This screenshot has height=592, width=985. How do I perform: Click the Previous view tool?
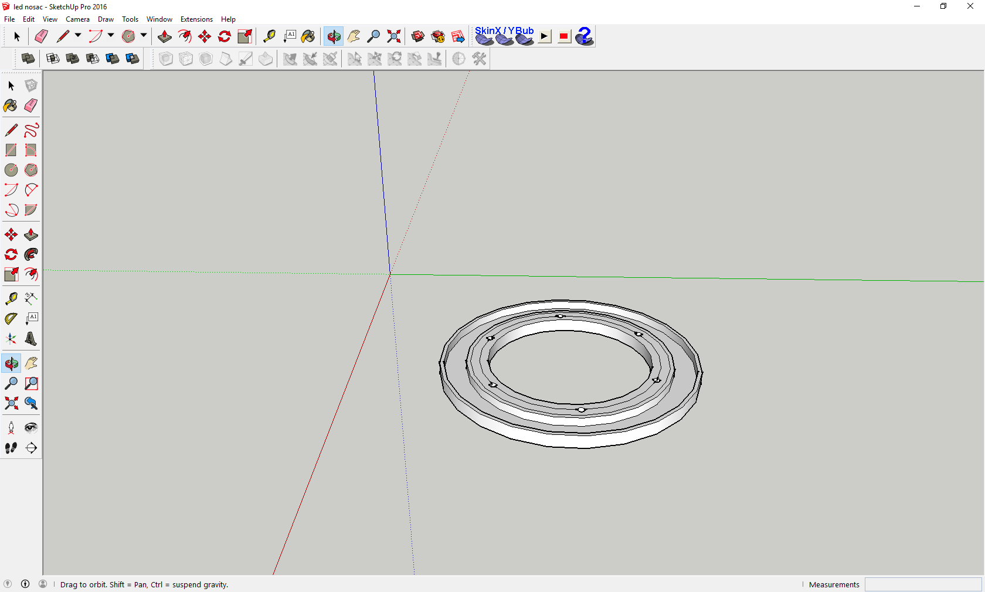(31, 403)
